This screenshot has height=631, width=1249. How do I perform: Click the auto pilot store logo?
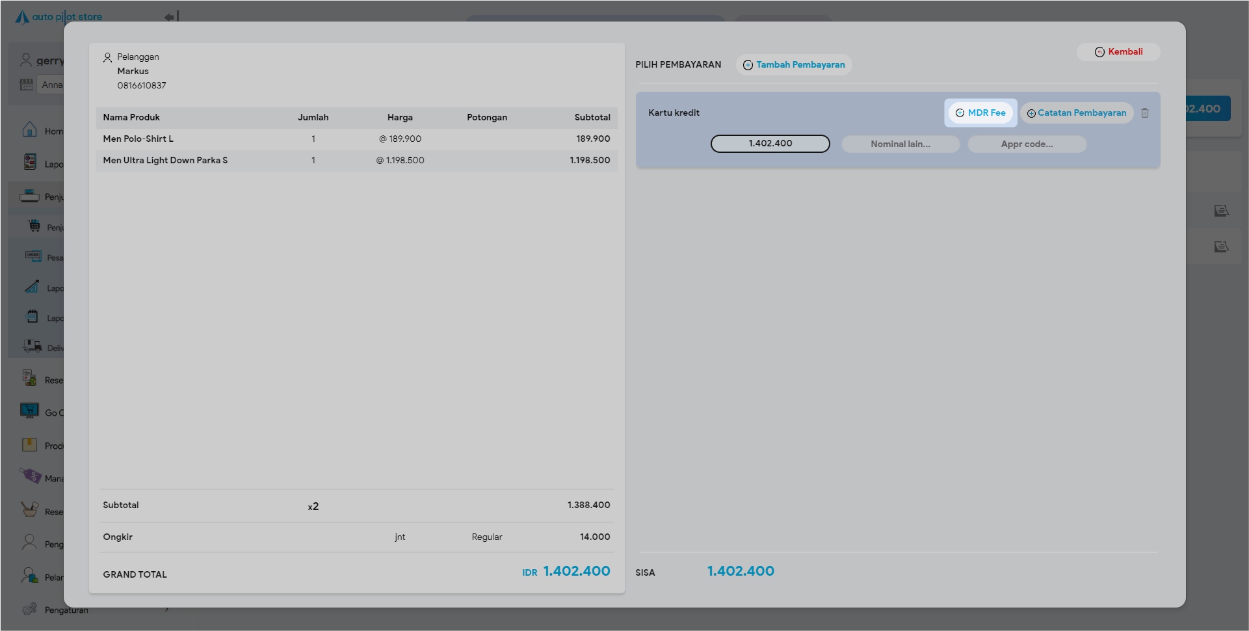point(59,17)
